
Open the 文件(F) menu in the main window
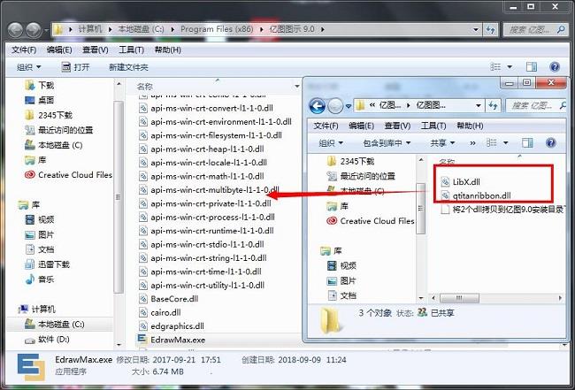click(x=24, y=50)
